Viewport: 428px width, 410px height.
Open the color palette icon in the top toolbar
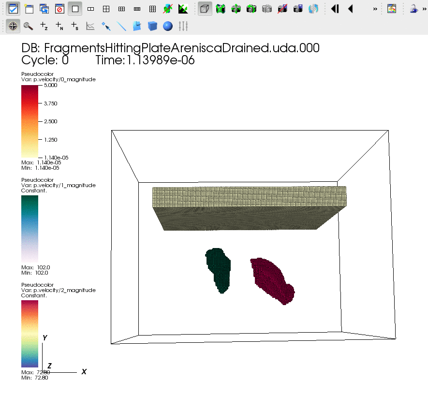[392, 9]
